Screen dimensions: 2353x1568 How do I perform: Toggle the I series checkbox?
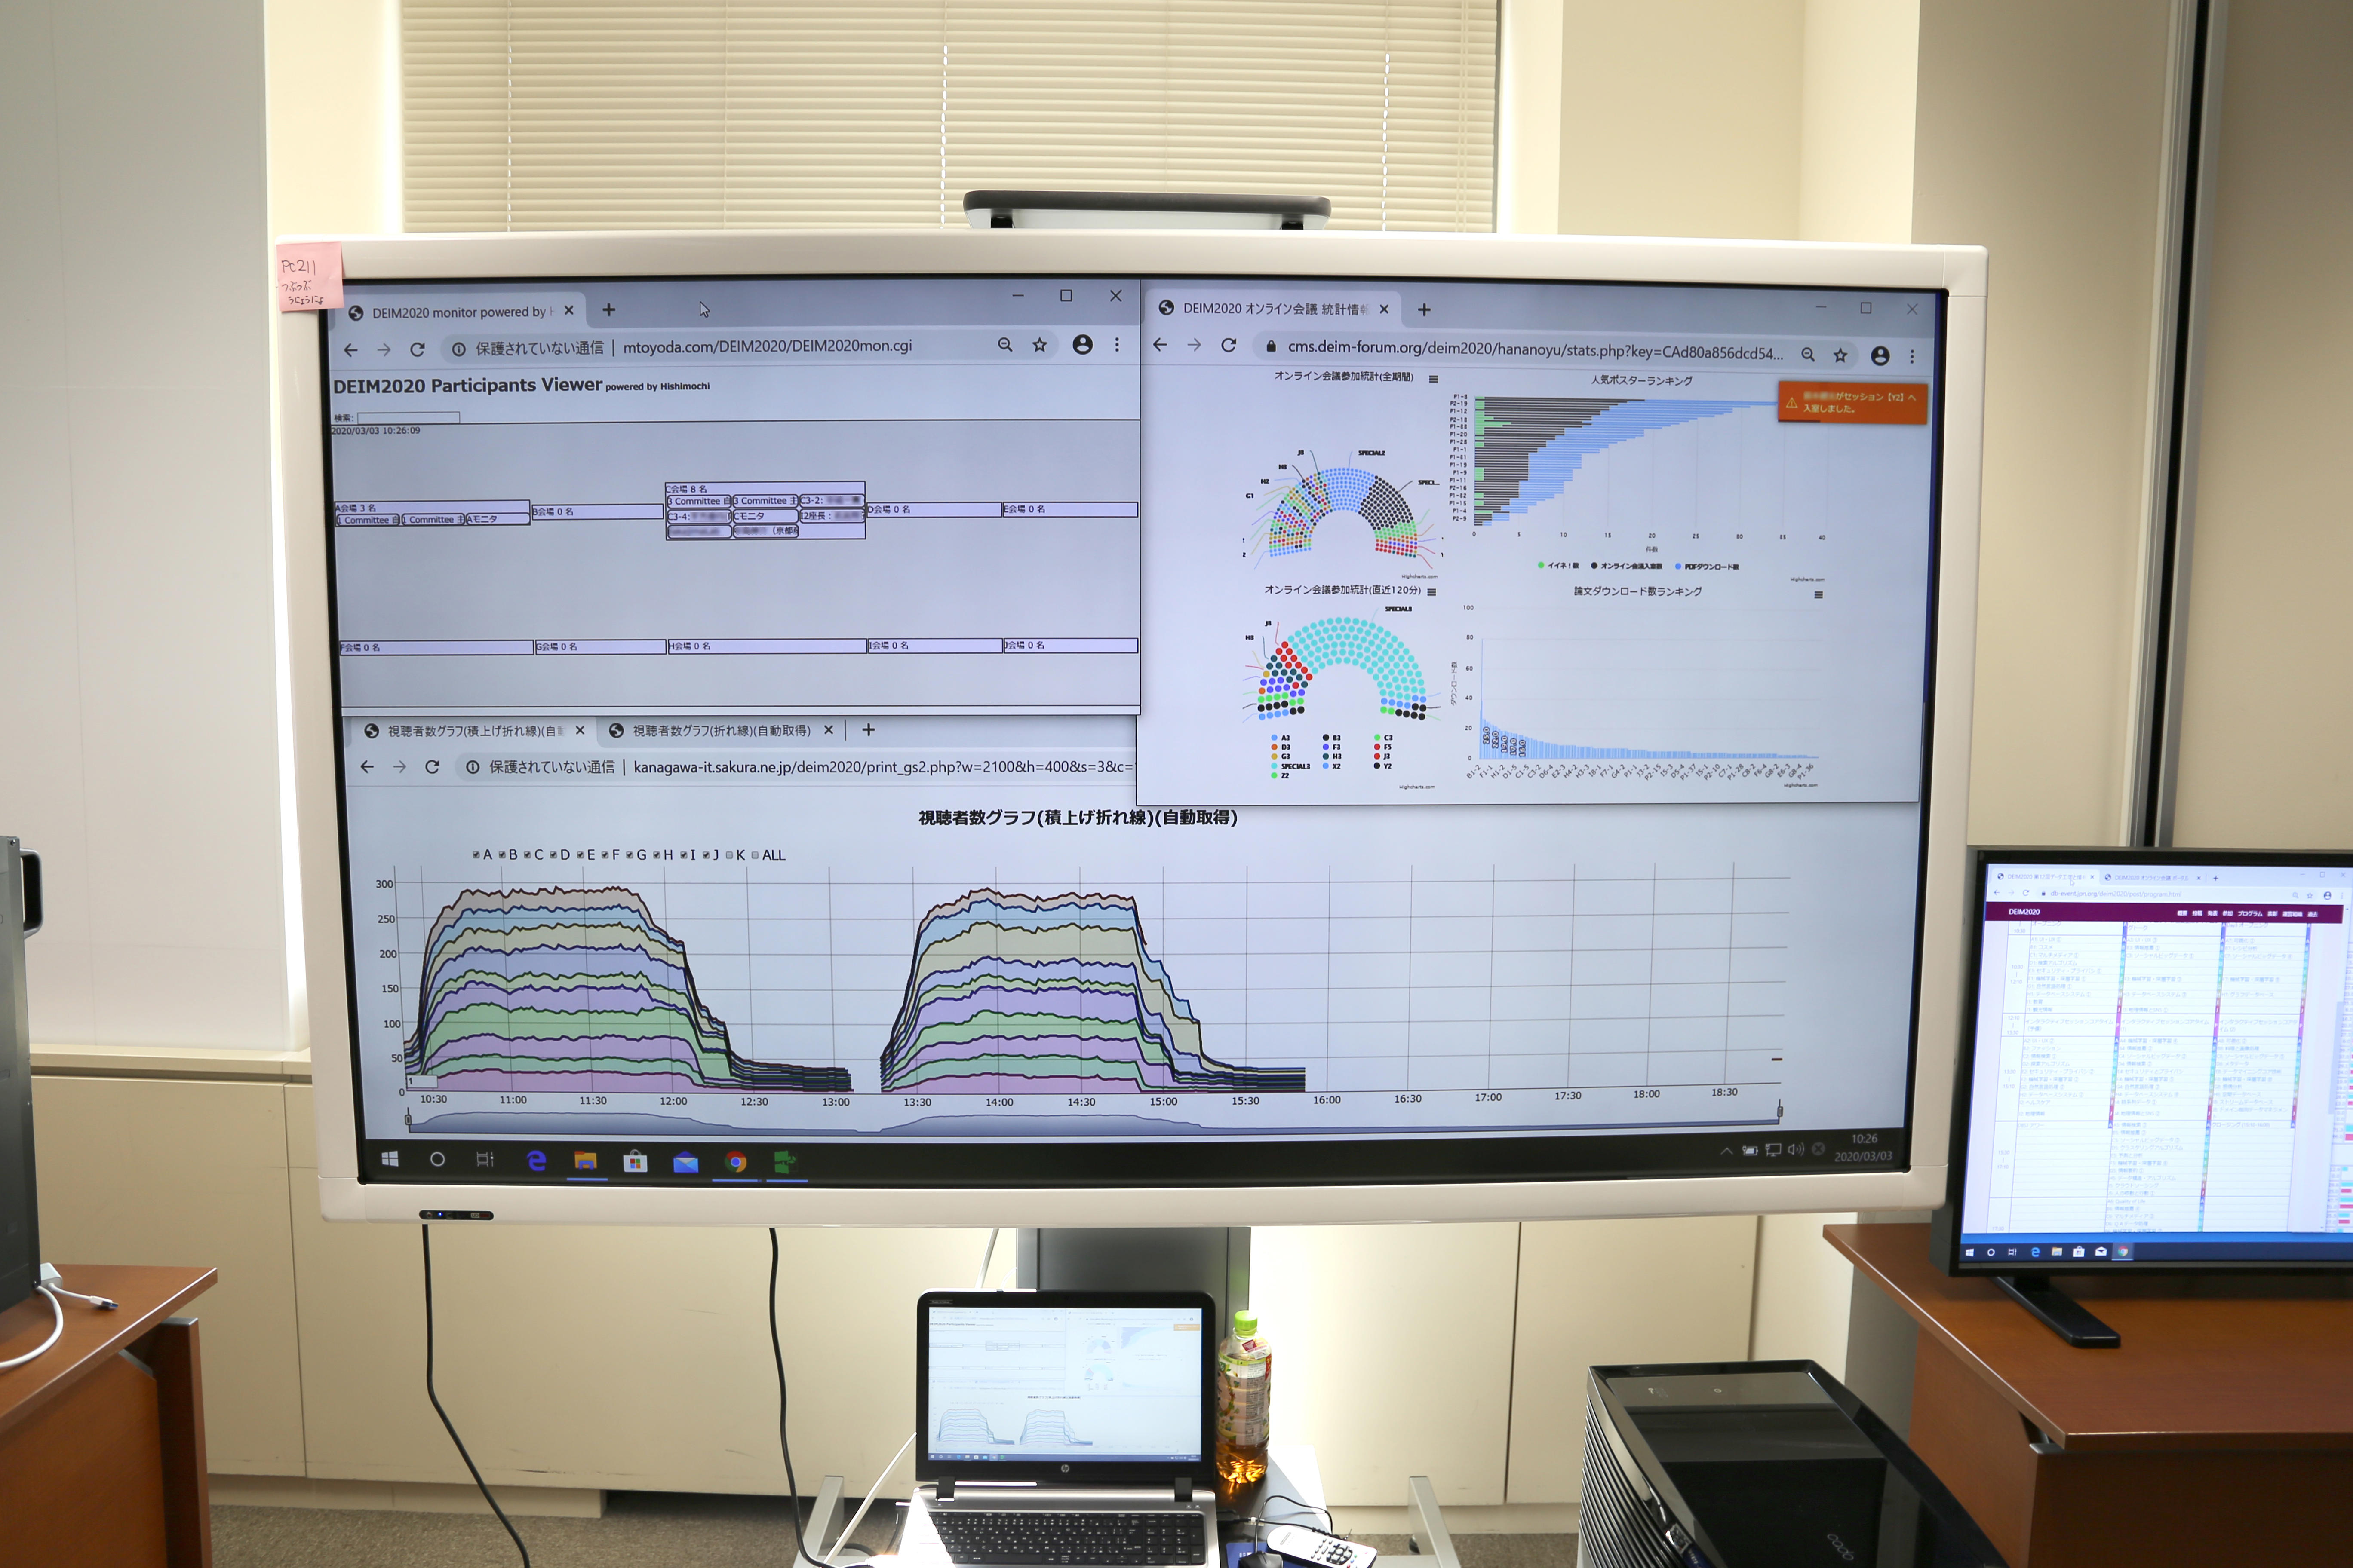coord(683,855)
